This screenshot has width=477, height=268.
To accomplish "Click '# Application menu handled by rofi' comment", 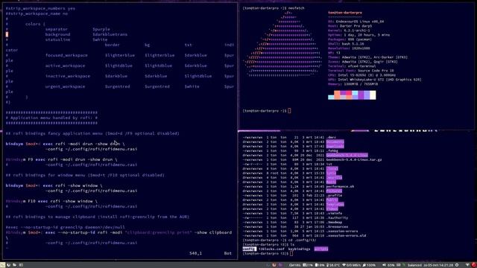I will point(51,118).
